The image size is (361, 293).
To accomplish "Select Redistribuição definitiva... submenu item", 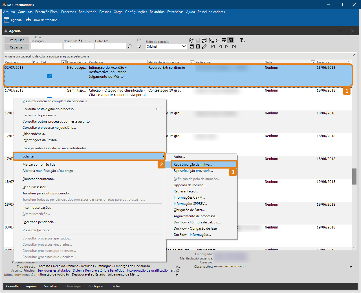I will click(x=204, y=165).
